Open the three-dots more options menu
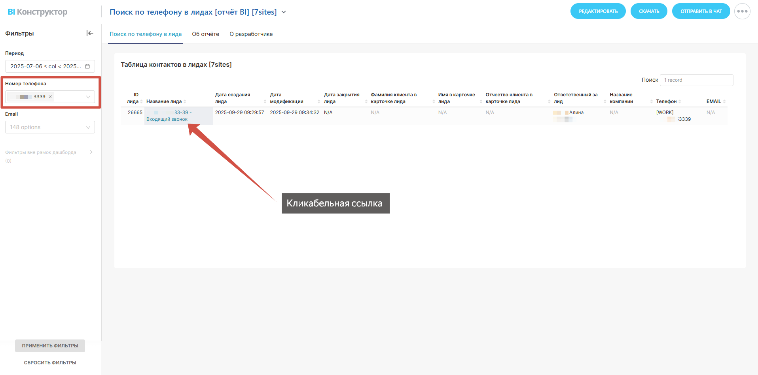758x375 pixels. coord(742,11)
